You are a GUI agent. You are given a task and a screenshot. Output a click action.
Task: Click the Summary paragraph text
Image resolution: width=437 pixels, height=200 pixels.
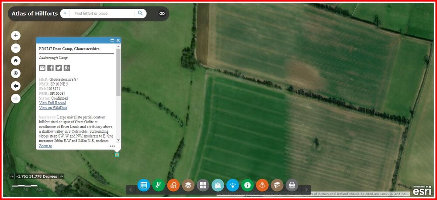pos(76,129)
